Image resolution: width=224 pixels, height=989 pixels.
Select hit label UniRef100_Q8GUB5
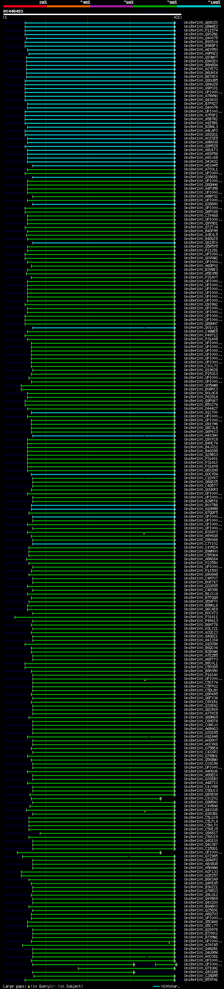click(x=201, y=81)
